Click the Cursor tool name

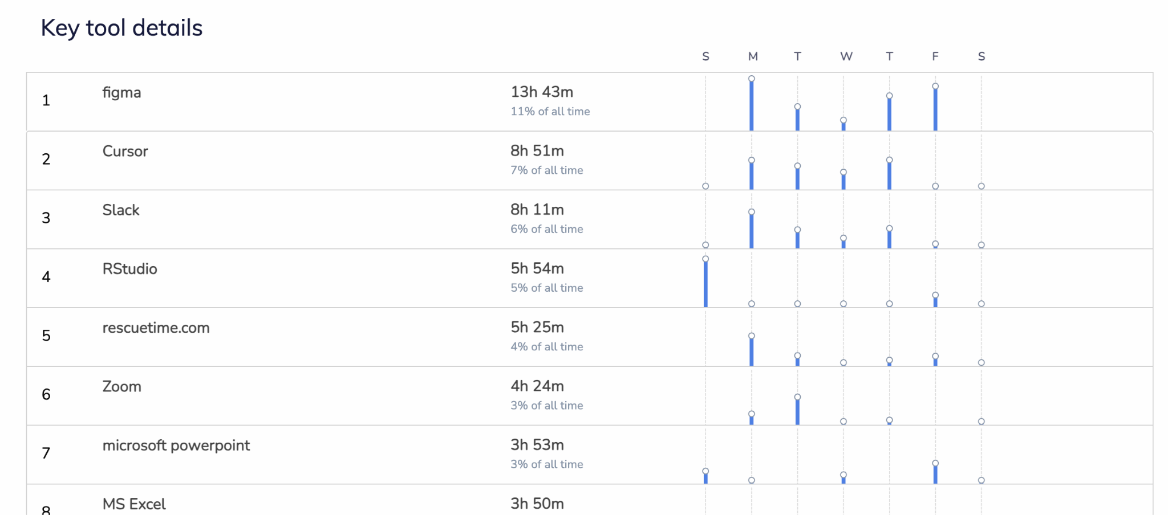[125, 151]
